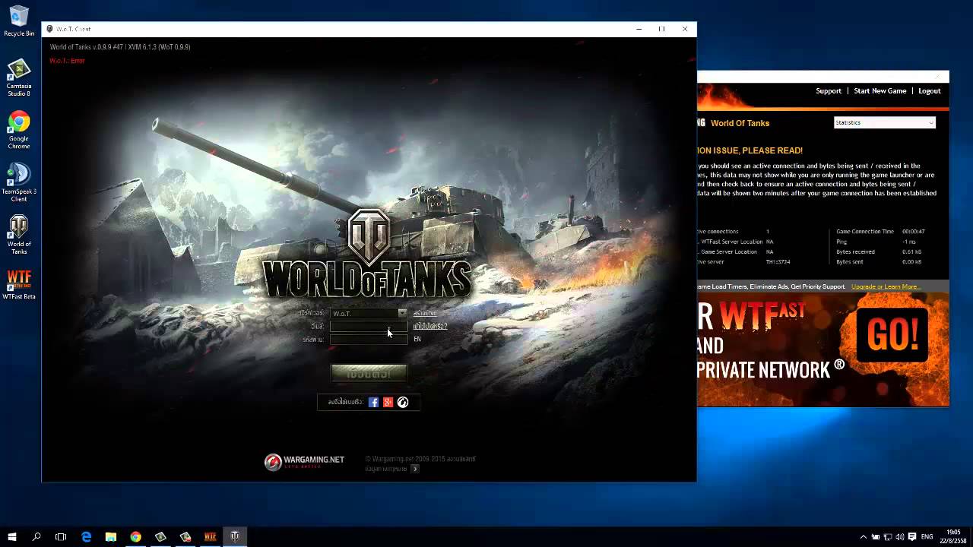
Task: Sign in with Wargaming ID icon
Action: 403,403
